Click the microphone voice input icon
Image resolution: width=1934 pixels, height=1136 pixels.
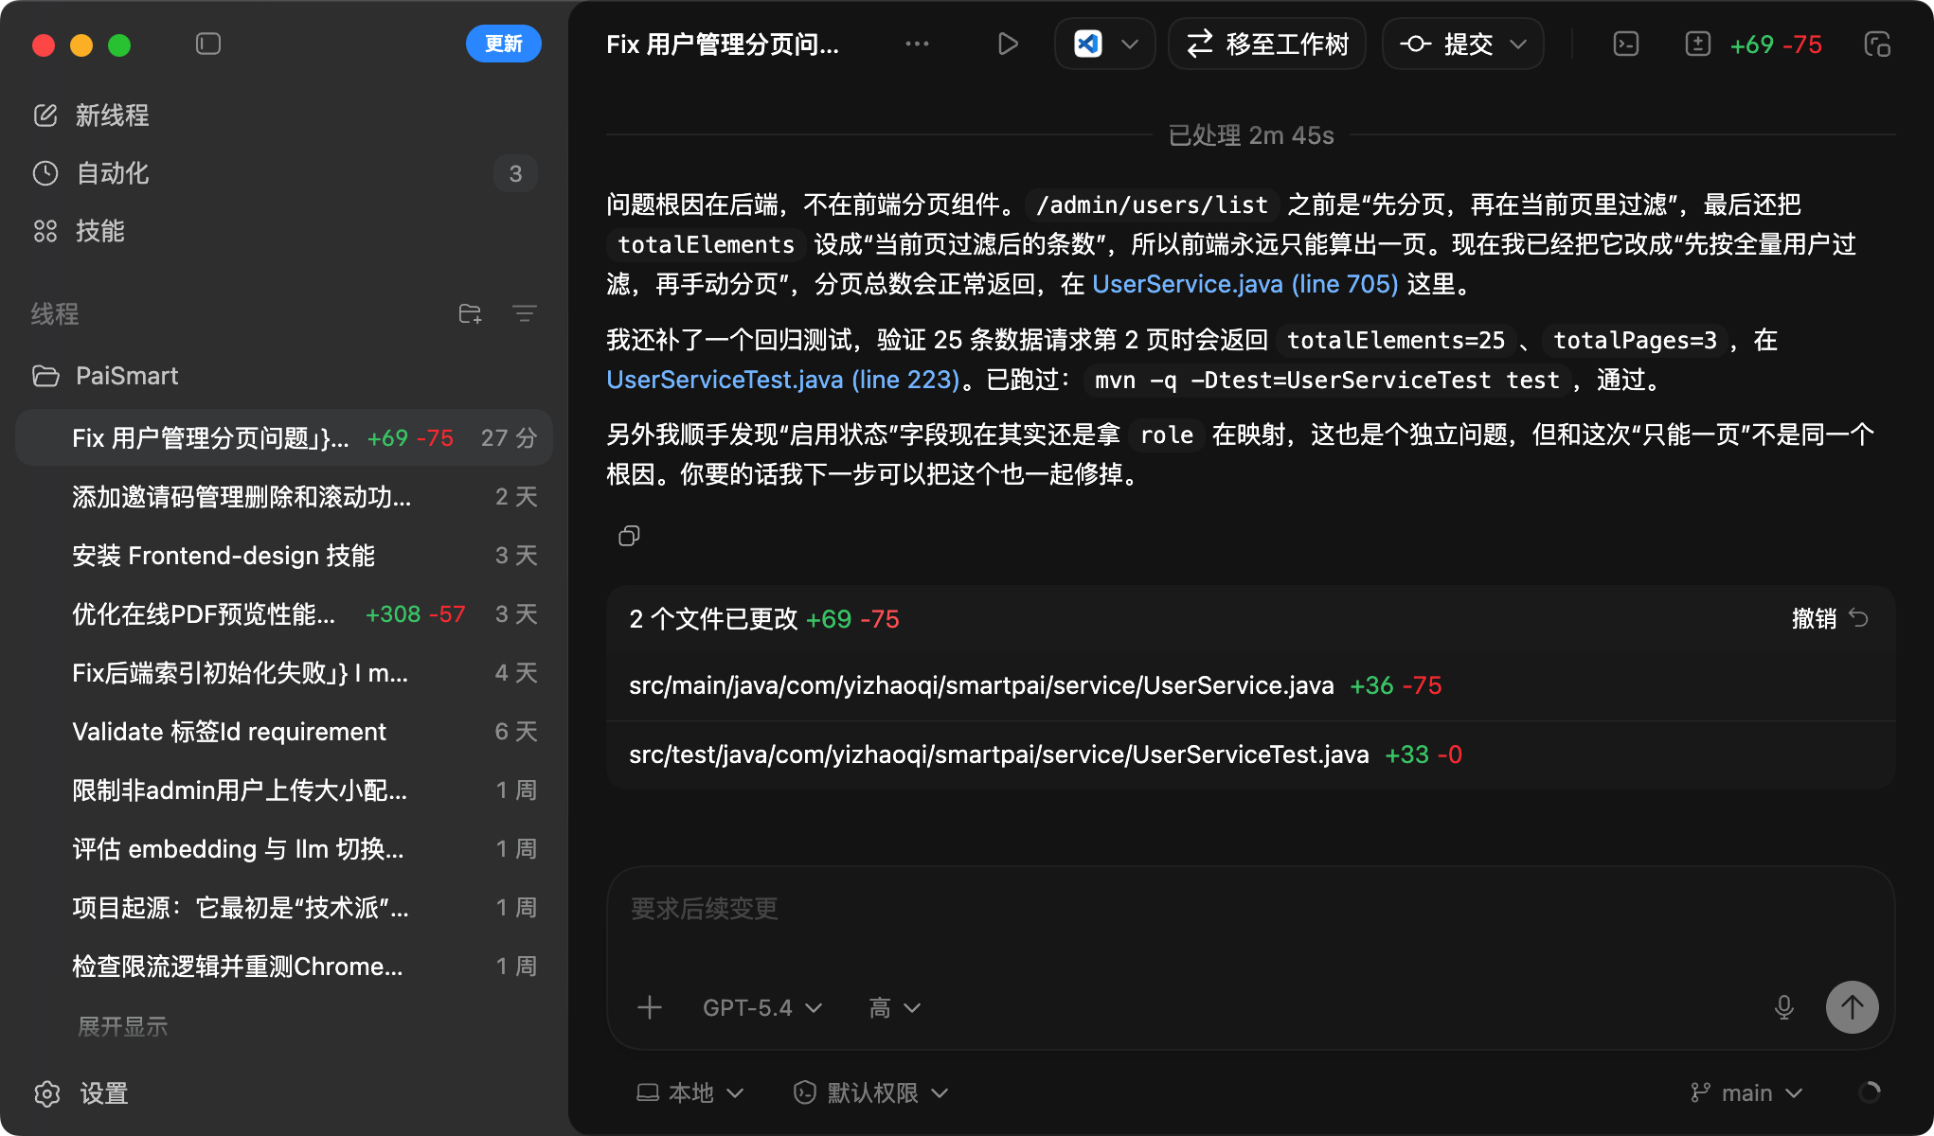coord(1783,1007)
